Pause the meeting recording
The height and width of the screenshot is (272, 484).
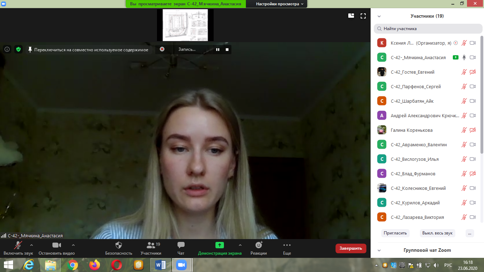tap(218, 50)
